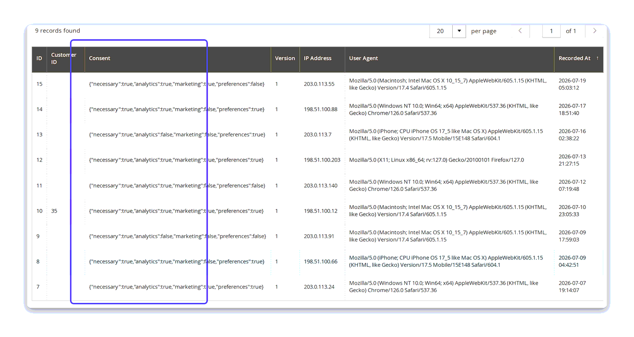Click IP address 203.0.113.140

pyautogui.click(x=320, y=186)
